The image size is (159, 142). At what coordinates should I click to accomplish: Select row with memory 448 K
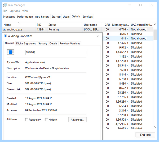(128, 38)
